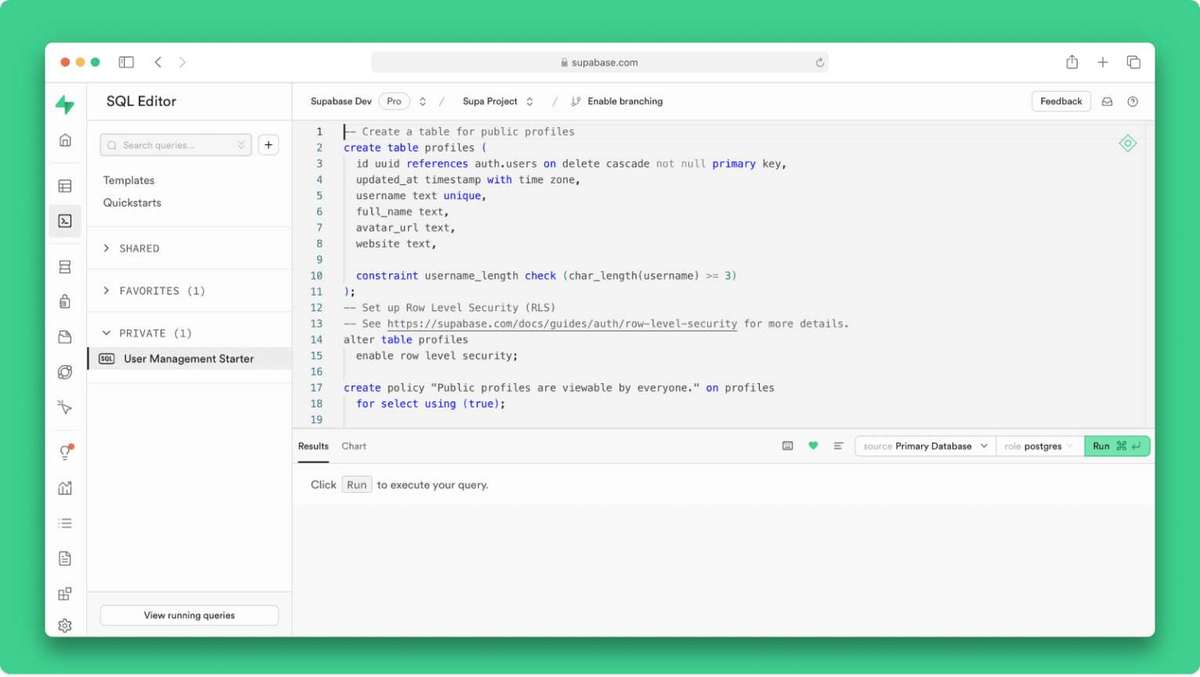Open the organization switcher chevrons next to Pro
The width and height of the screenshot is (1200, 677).
[423, 102]
